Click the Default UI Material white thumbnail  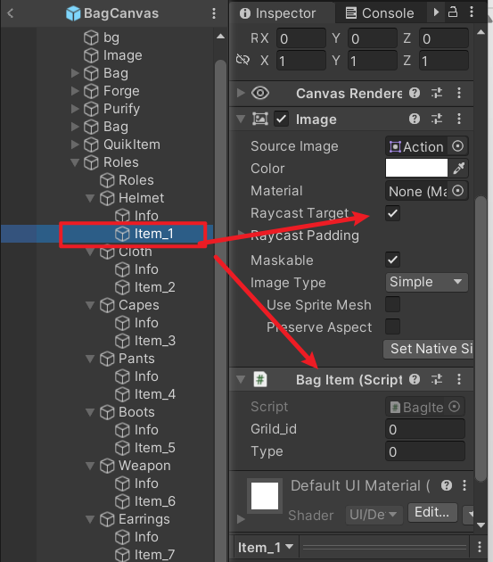pos(265,496)
